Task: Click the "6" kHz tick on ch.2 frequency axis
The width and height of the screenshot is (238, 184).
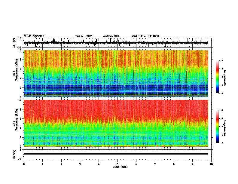Action: [21, 119]
